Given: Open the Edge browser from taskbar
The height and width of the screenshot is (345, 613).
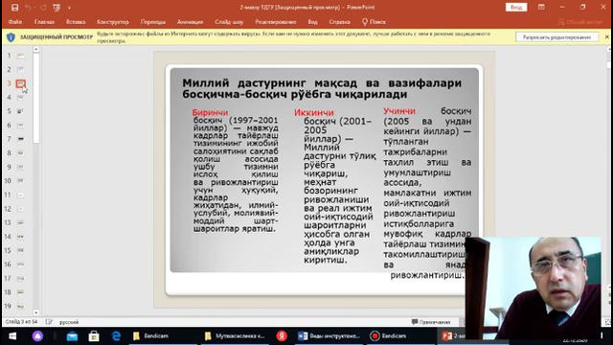Looking at the screenshot, I should click(x=116, y=336).
